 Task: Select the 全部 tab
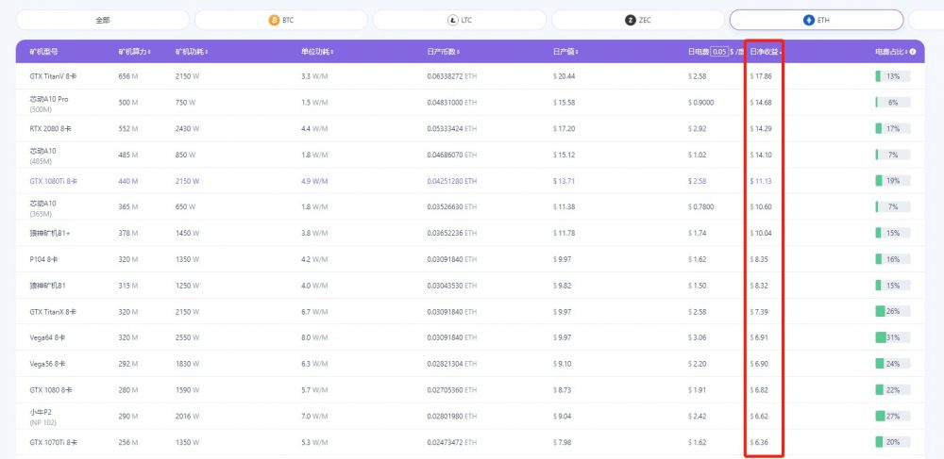[x=102, y=20]
